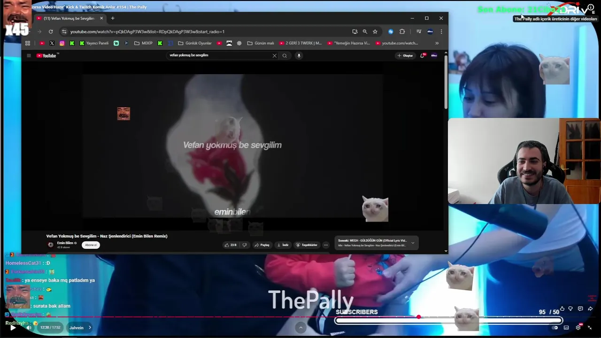The image size is (601, 338).
Task: Open the Emin Bilen channel avatar
Action: pos(51,245)
